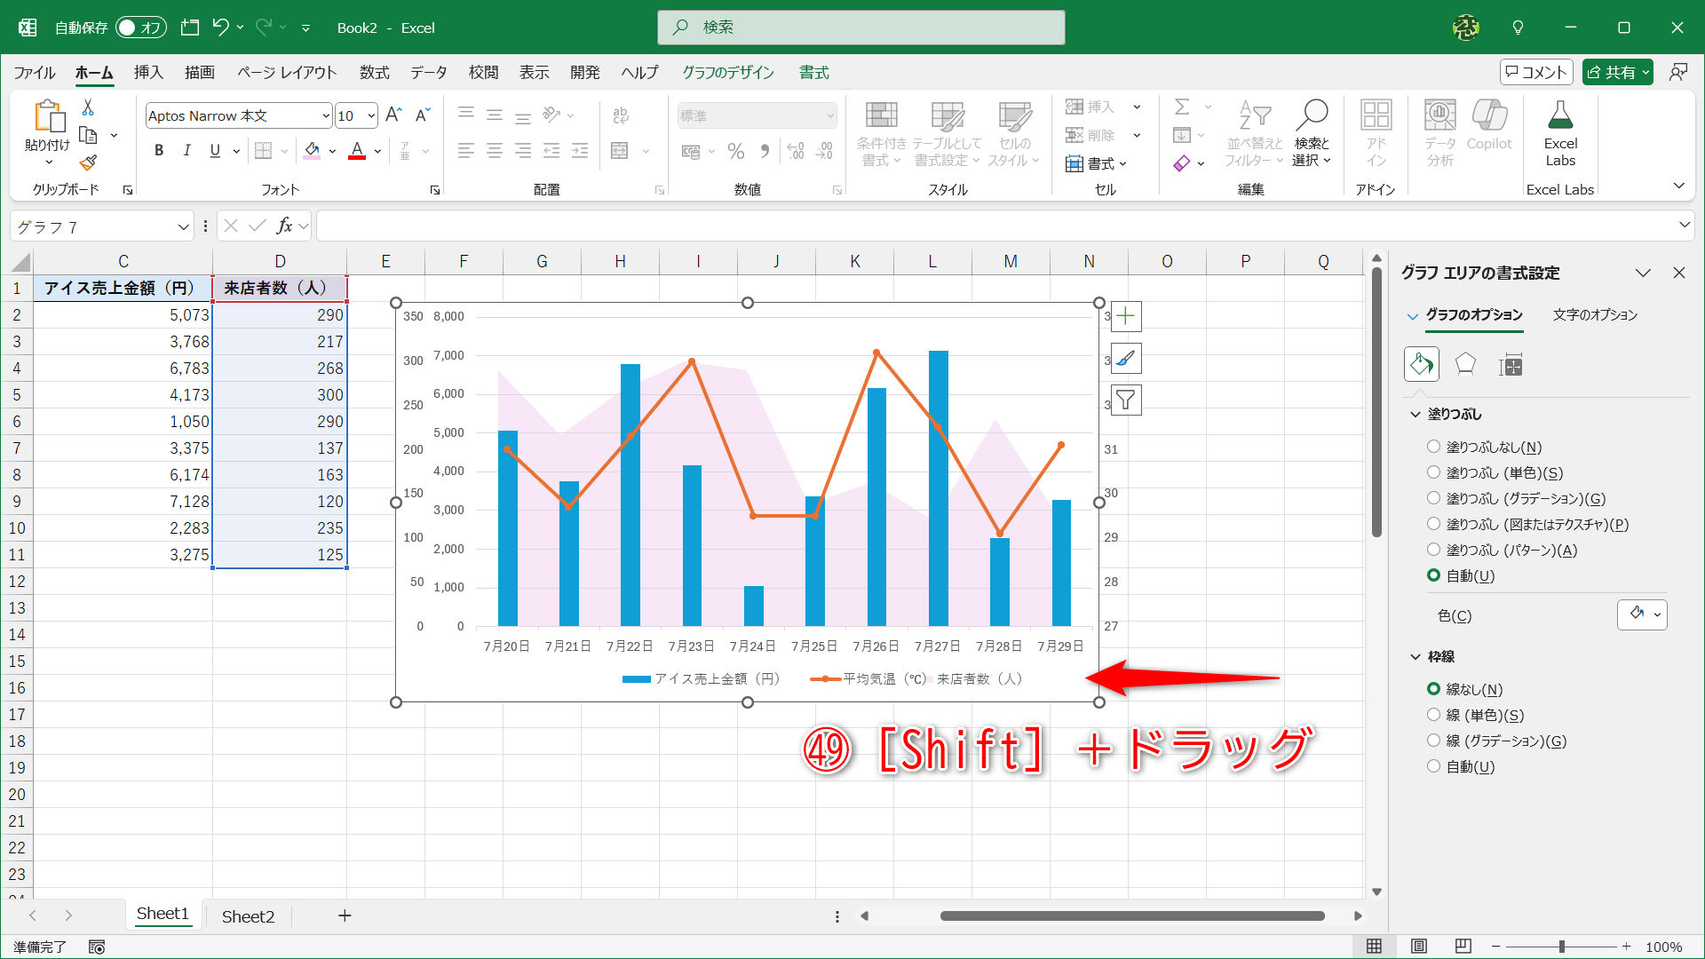
Task: Click the コメント button
Action: 1537,72
